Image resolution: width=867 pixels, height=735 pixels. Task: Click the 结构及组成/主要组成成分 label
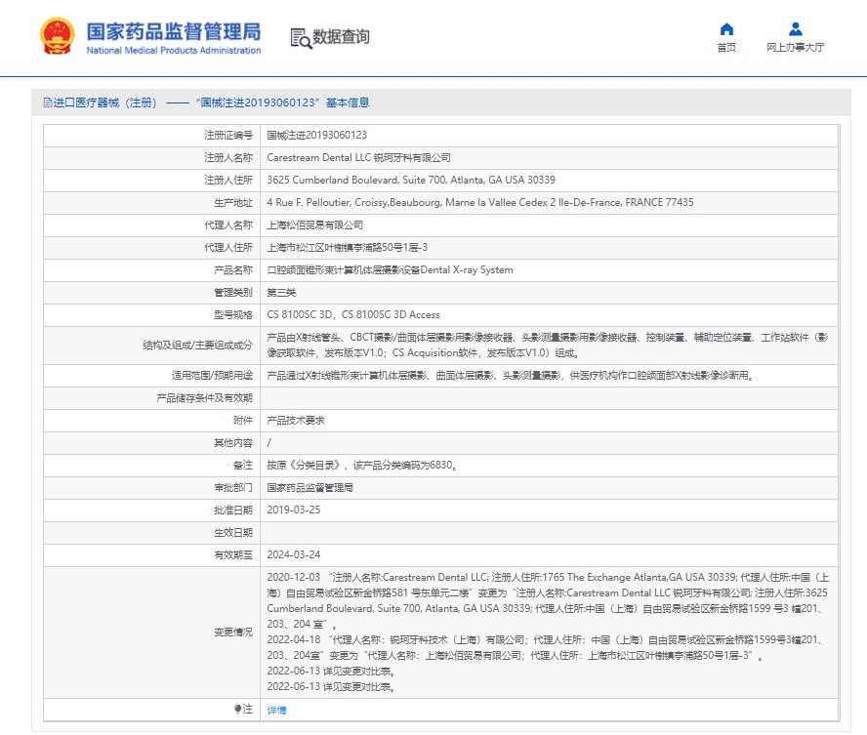pos(197,346)
